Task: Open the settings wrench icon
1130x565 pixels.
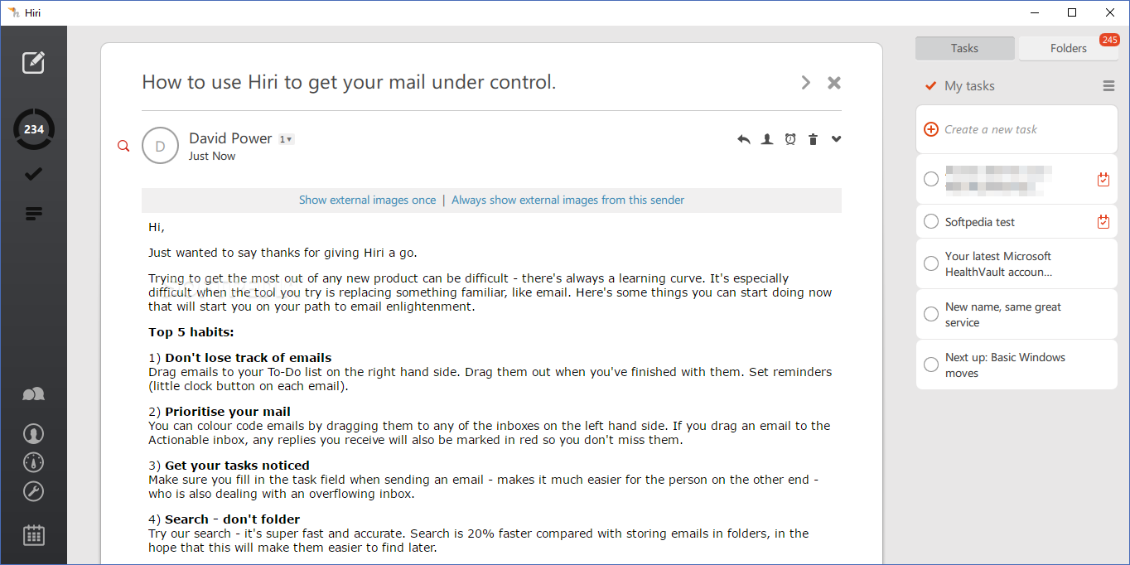Action: 33,491
